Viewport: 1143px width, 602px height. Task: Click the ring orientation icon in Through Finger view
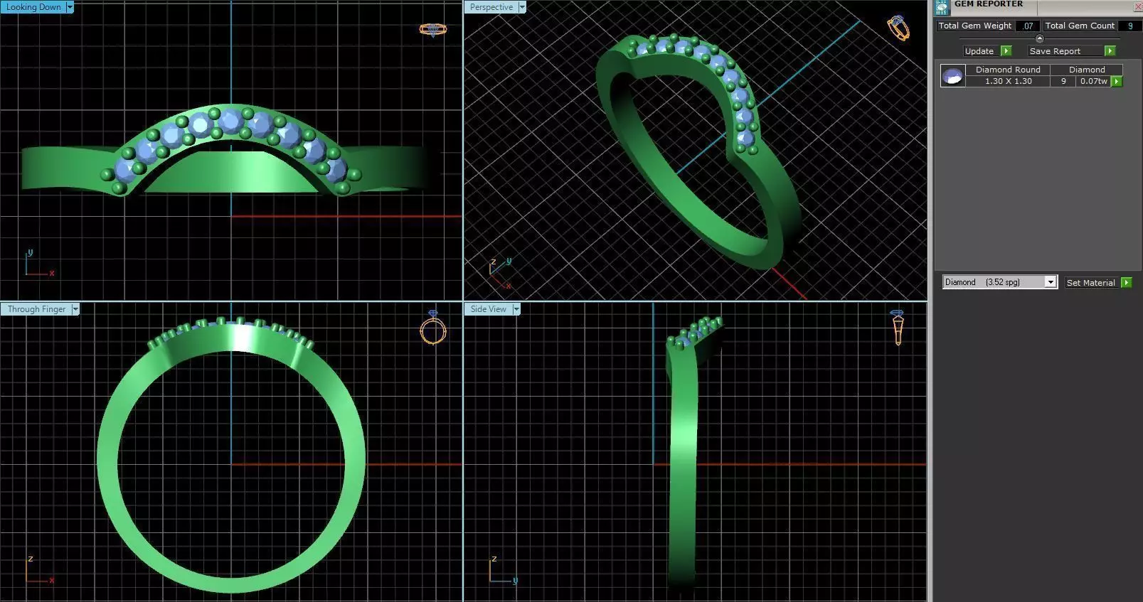click(433, 328)
